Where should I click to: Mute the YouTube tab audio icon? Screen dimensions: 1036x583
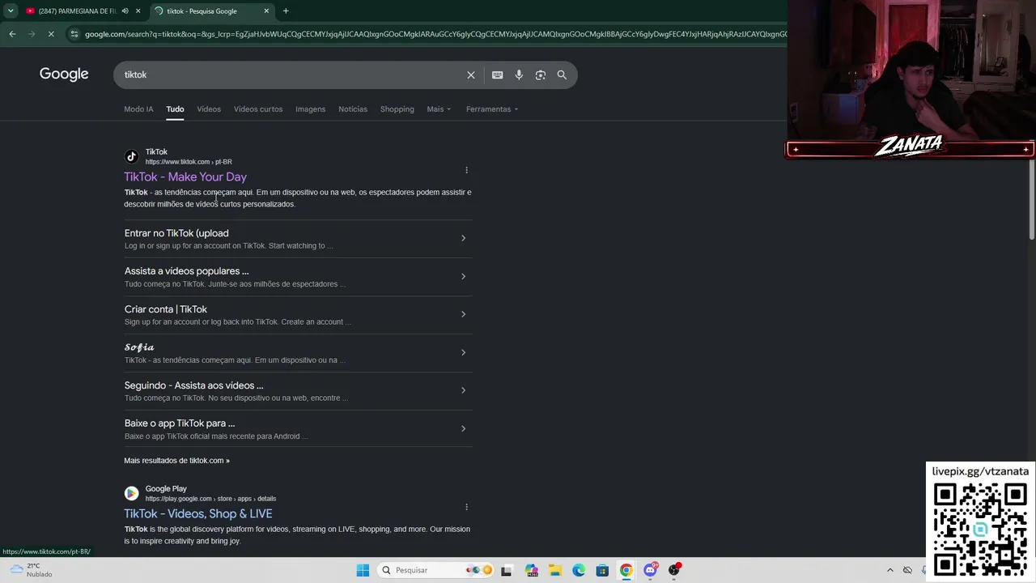pyautogui.click(x=125, y=11)
